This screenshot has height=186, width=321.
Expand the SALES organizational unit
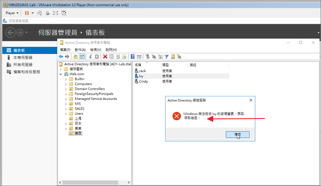[66, 109]
